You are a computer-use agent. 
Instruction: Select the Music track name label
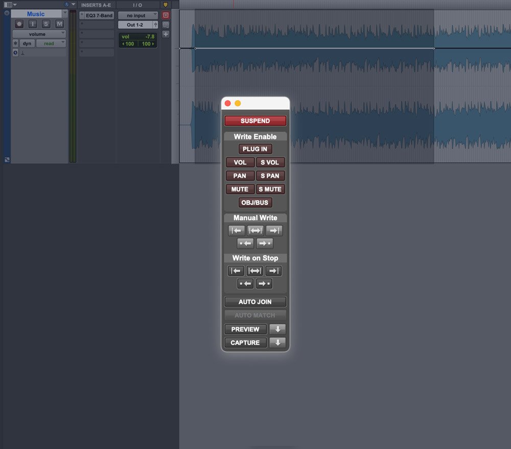click(x=36, y=14)
